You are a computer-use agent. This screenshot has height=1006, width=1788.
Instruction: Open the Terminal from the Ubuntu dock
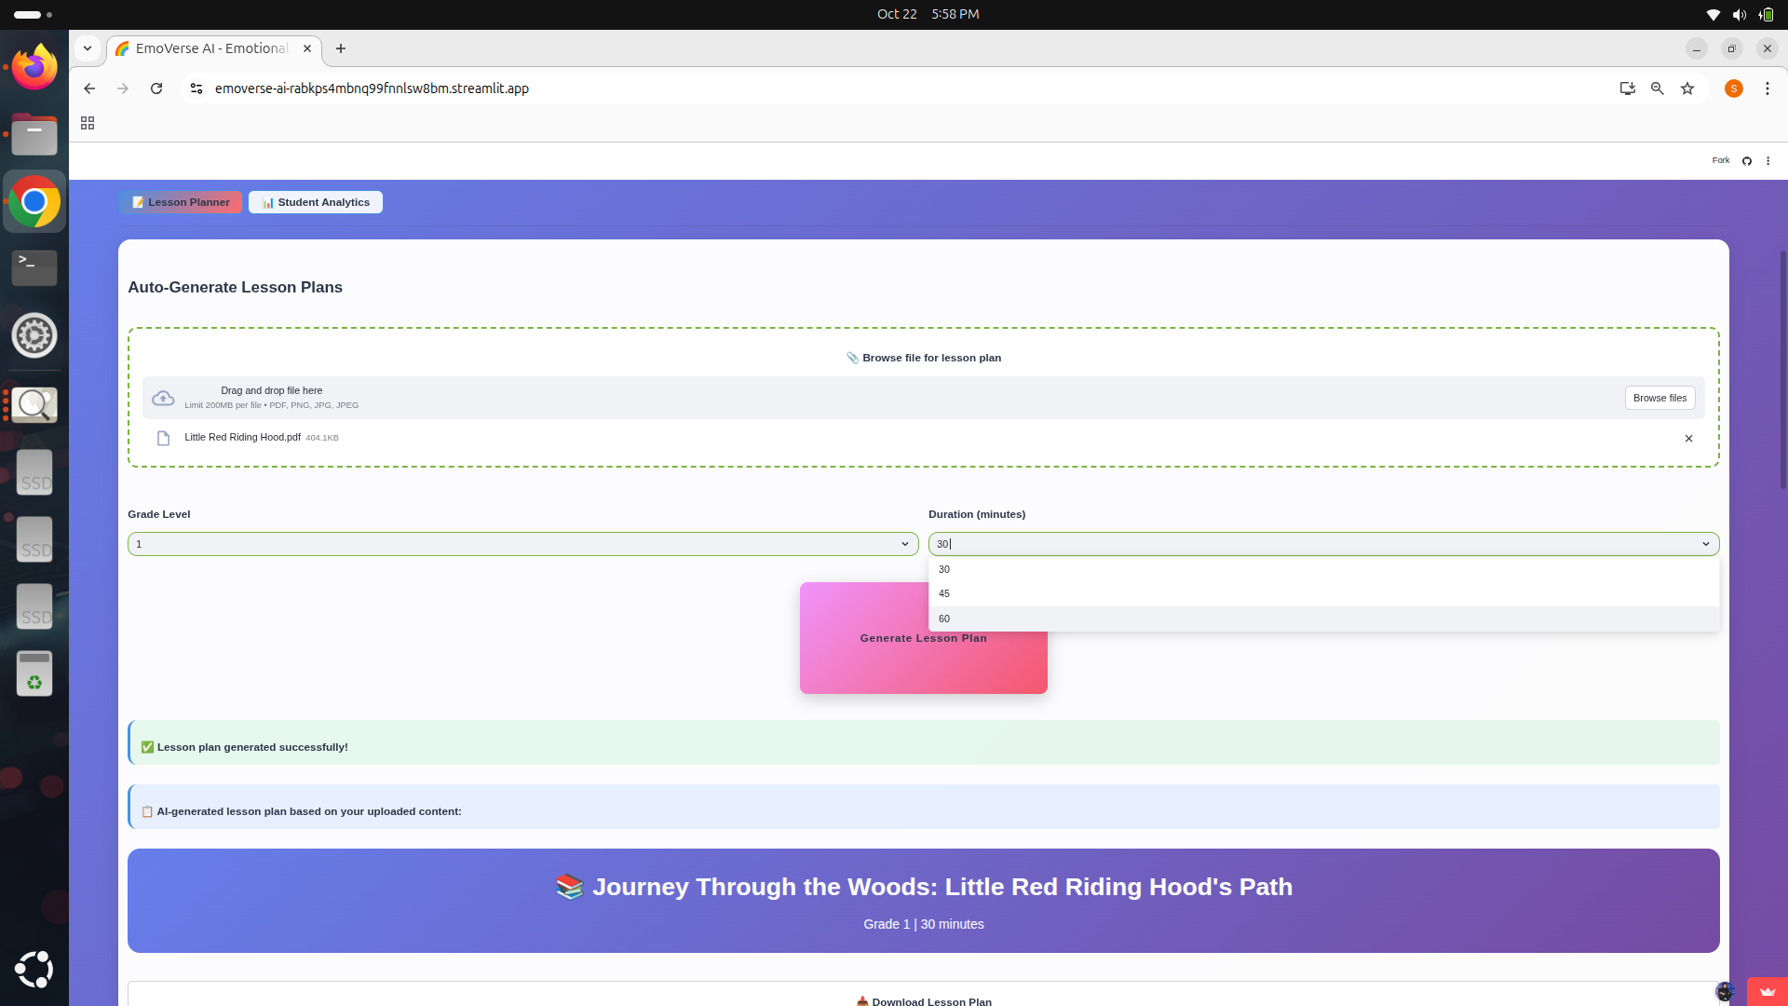point(34,267)
